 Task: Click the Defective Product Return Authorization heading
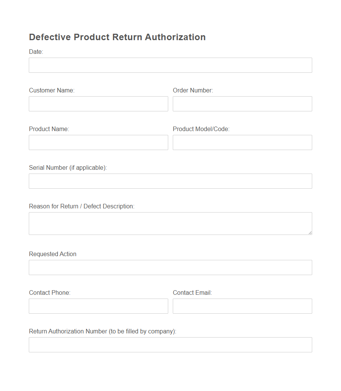[117, 37]
